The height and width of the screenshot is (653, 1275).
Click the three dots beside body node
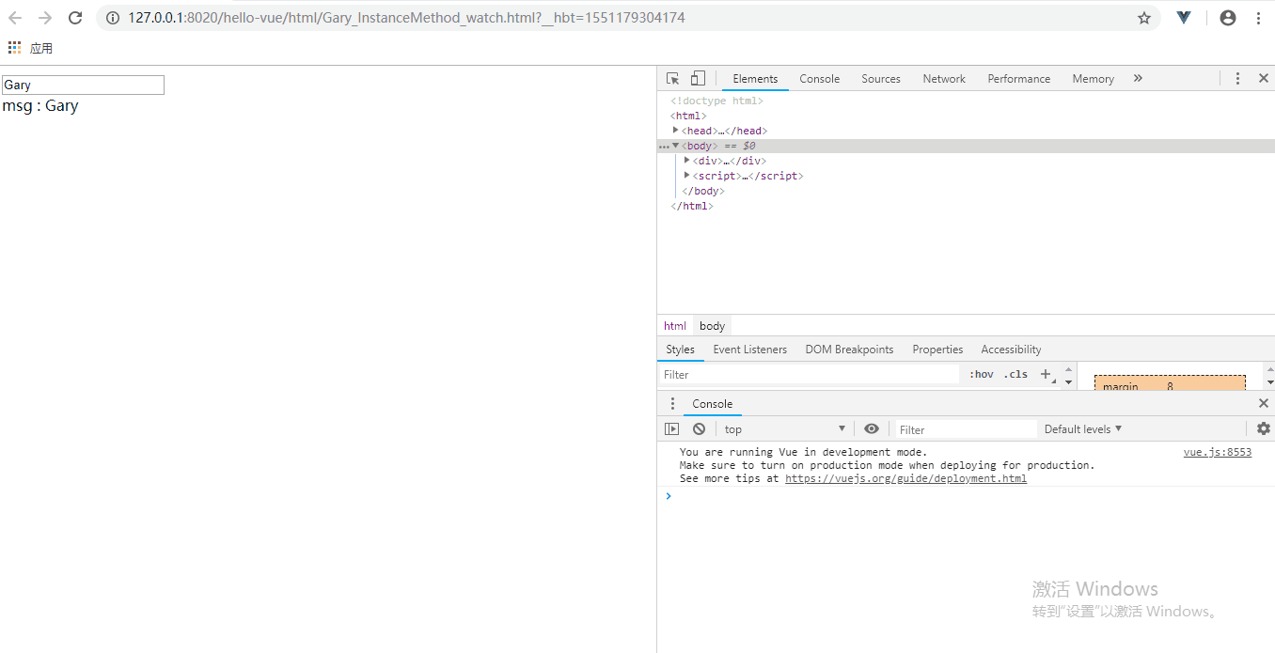[664, 147]
